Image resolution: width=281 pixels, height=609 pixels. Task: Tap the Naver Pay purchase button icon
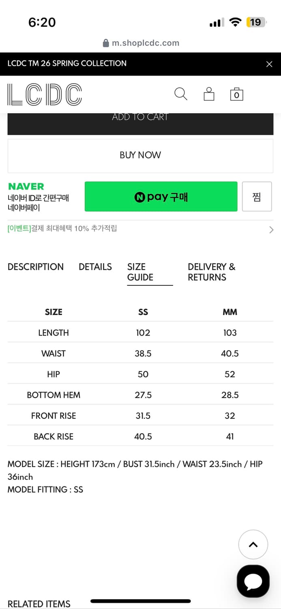[161, 197]
